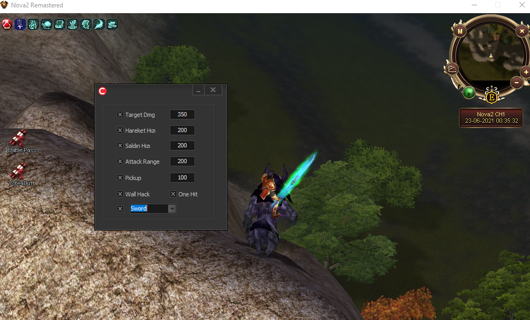Click the Target Dmg value field 350
The image size is (530, 320).
(182, 114)
